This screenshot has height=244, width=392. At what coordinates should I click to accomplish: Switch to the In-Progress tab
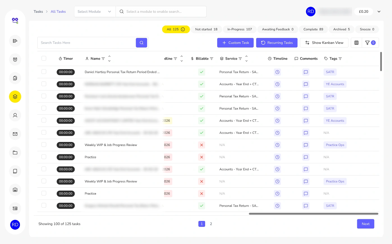coord(240,29)
